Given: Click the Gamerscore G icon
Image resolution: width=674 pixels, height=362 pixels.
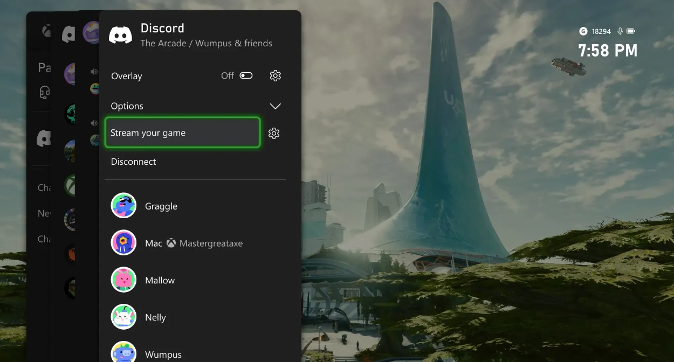Looking at the screenshot, I should coord(583,31).
